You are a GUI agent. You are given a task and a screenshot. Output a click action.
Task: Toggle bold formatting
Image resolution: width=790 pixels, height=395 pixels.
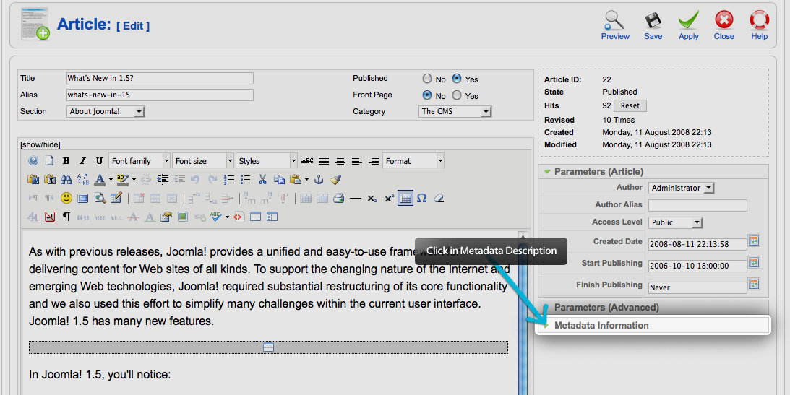66,161
